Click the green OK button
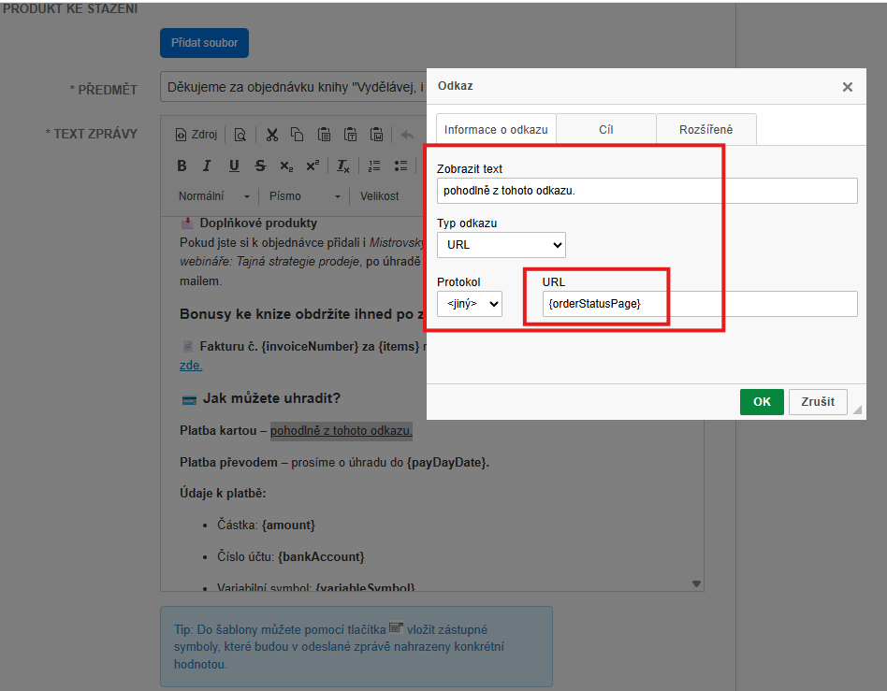The width and height of the screenshot is (887, 691). 762,401
